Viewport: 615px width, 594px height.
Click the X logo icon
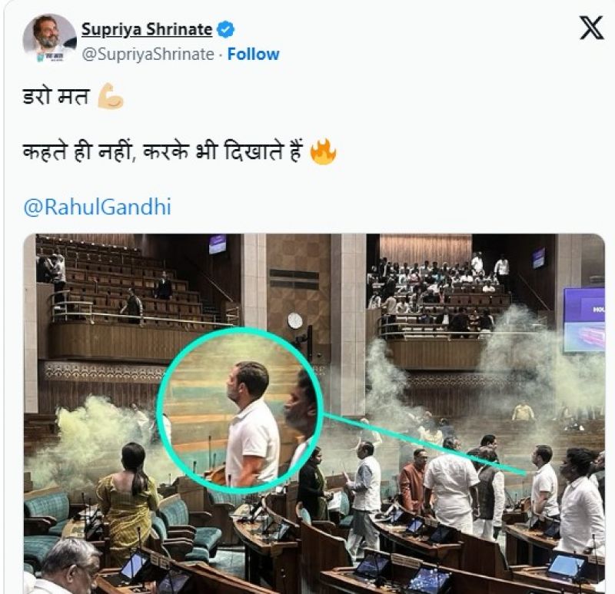coord(590,28)
